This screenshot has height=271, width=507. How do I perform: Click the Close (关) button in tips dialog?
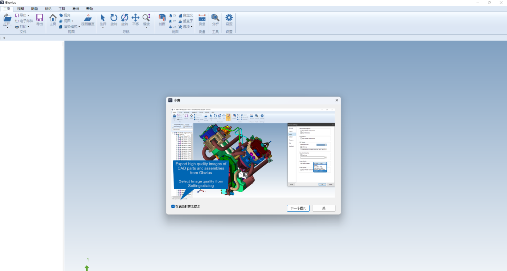tap(324, 208)
